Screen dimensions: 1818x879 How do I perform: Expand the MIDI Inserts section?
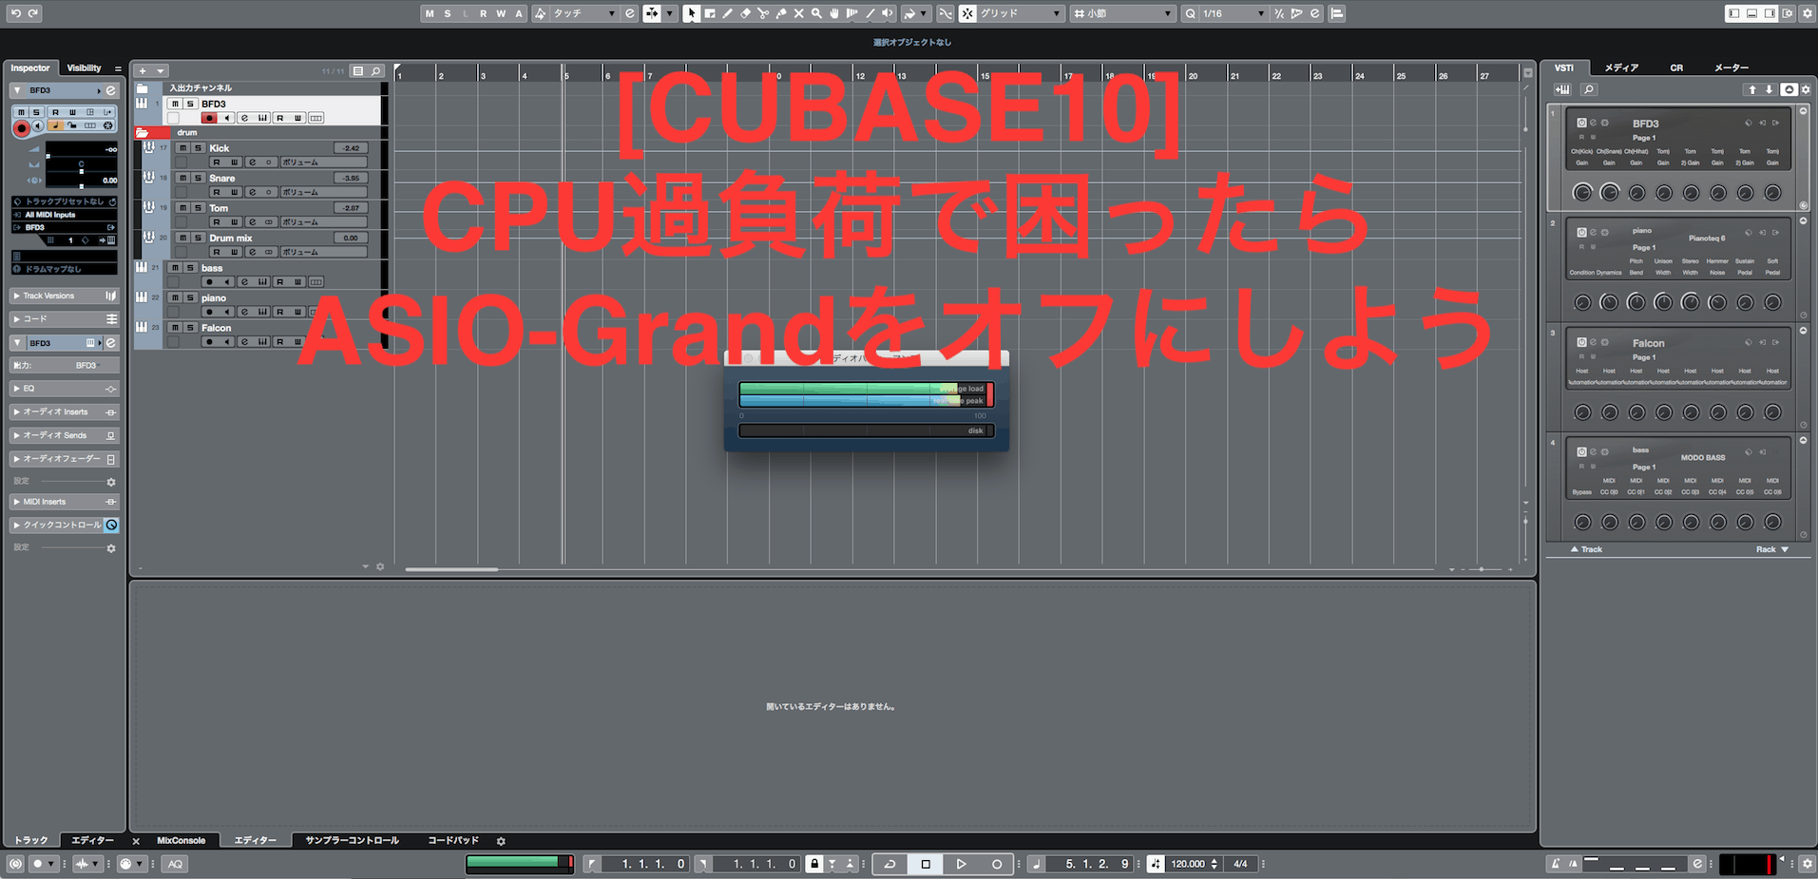(64, 502)
